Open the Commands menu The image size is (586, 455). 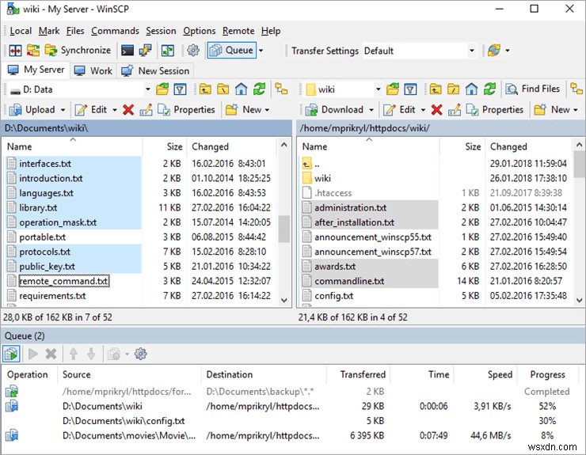[x=115, y=31]
